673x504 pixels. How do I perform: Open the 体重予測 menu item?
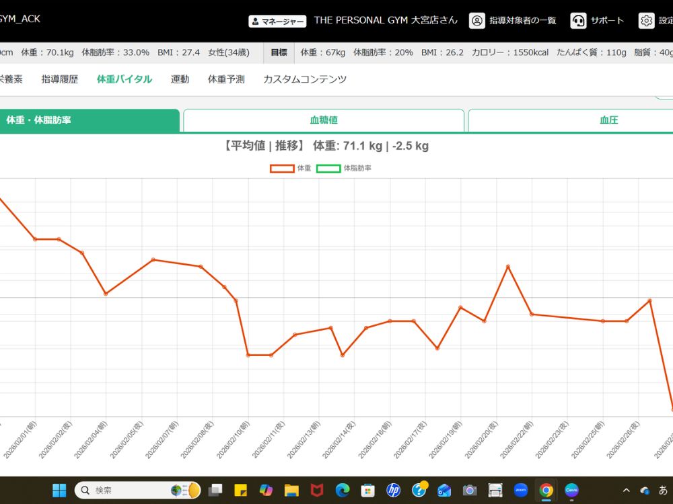[226, 79]
